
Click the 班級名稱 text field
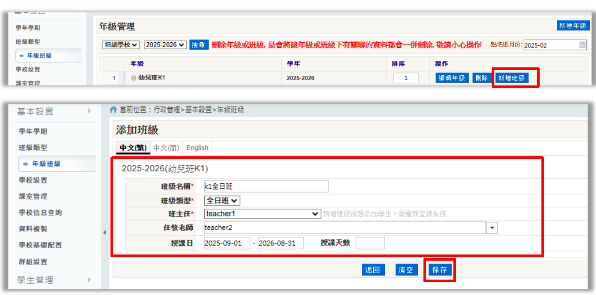click(266, 186)
